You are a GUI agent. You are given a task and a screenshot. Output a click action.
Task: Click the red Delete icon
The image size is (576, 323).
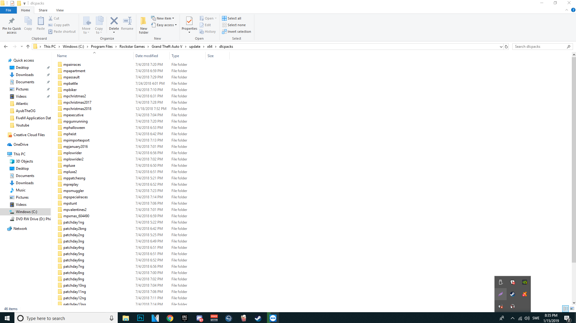point(114,21)
